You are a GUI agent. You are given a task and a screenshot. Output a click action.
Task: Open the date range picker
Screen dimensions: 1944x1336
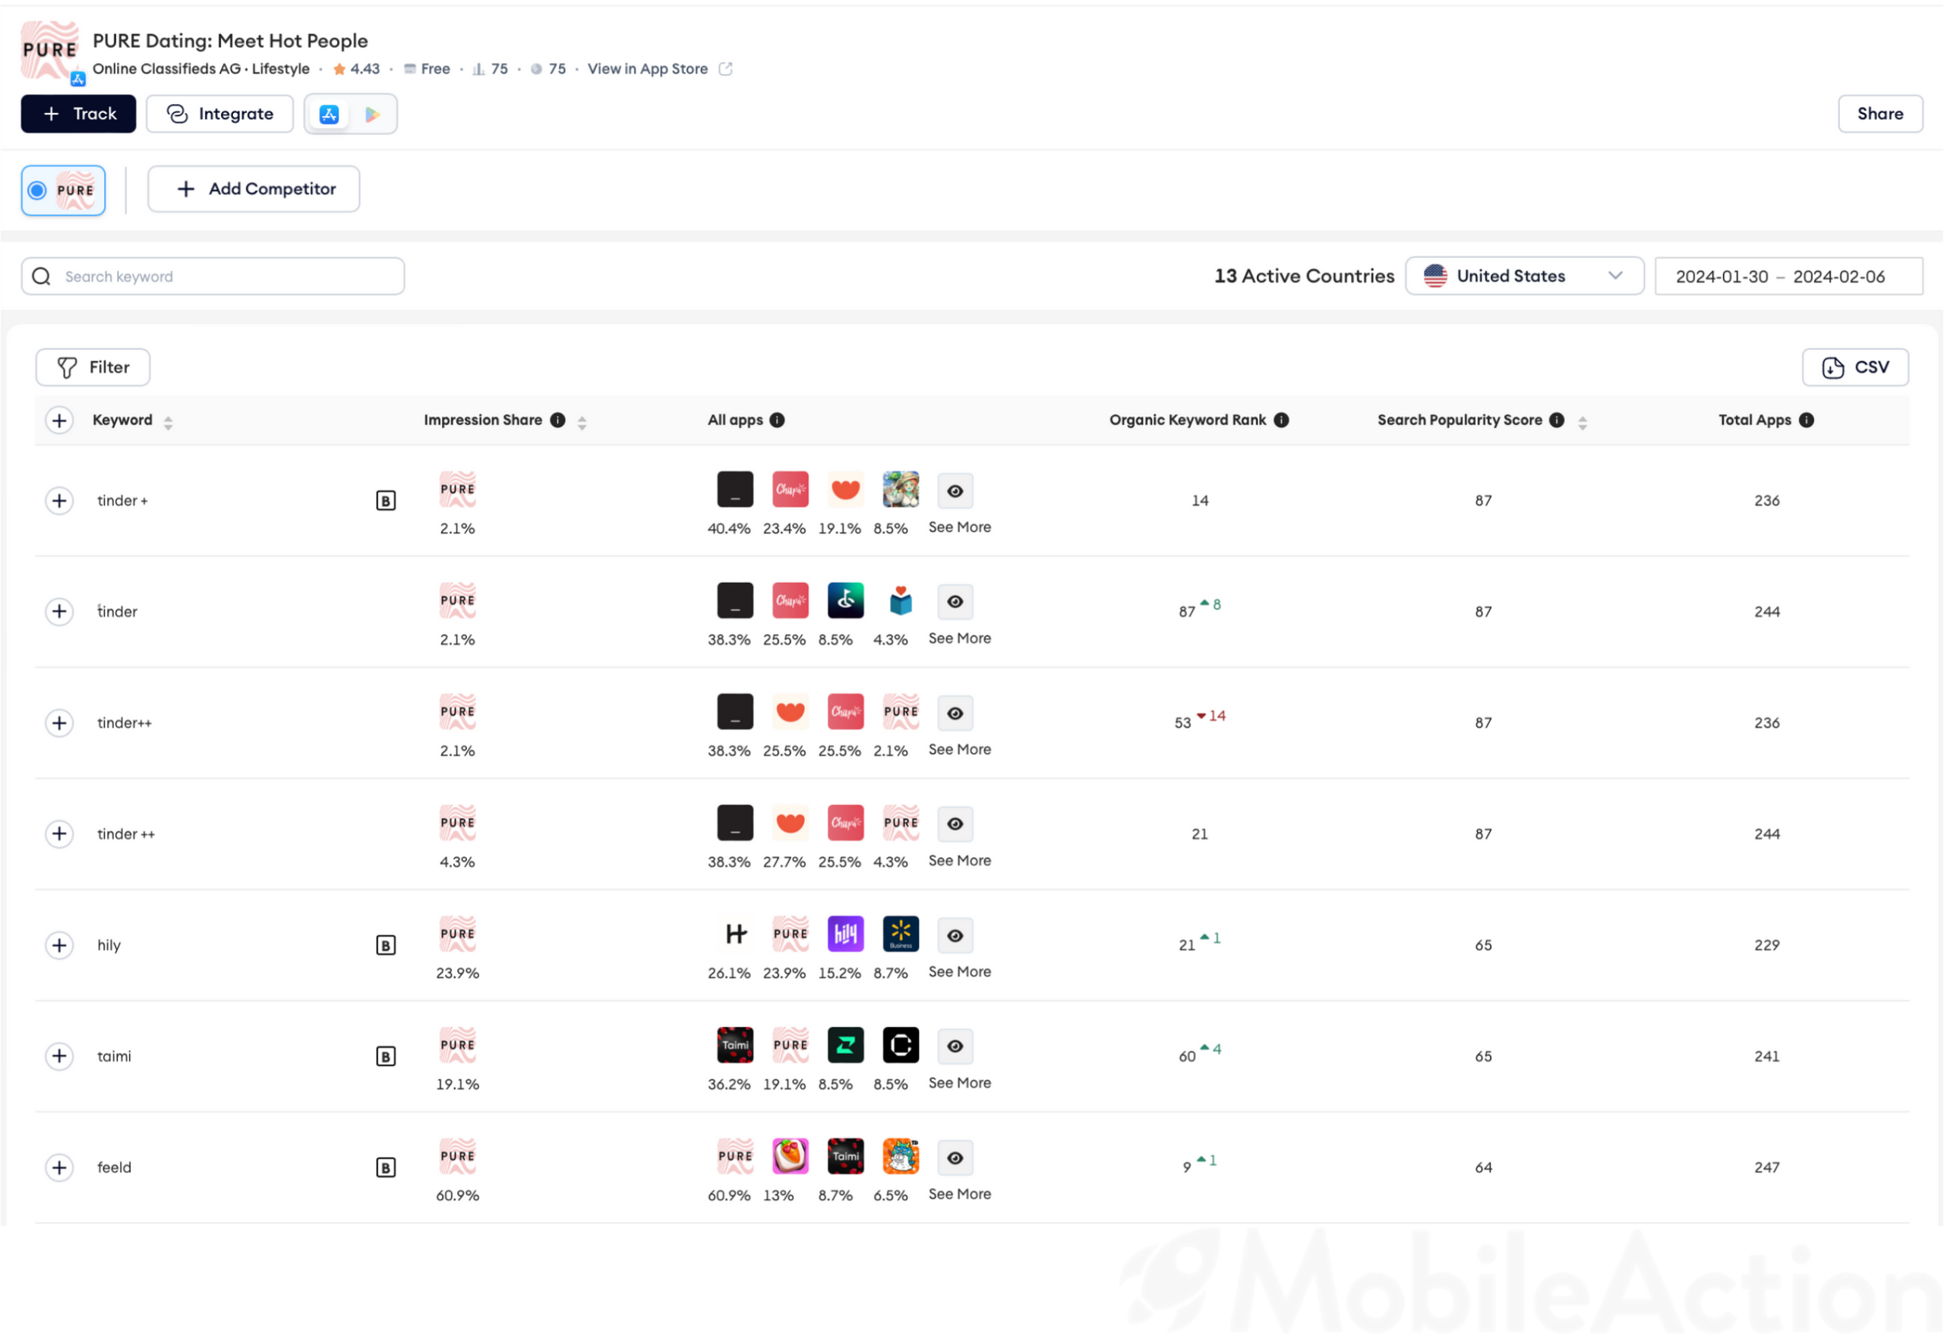[1788, 276]
